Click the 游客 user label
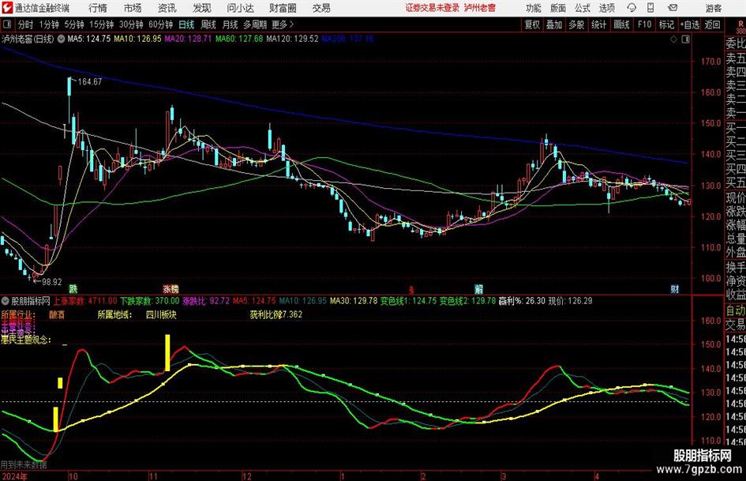Screen dimensions: 746x481 click(713, 8)
